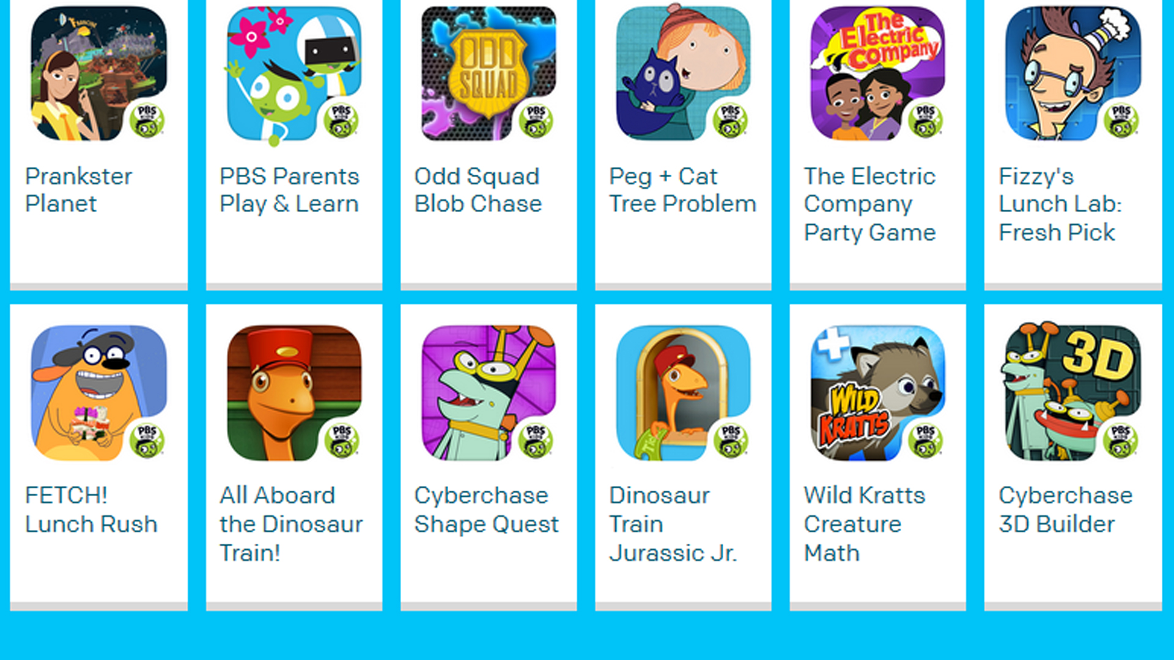Open the Prankster Planet app icon

(98, 73)
